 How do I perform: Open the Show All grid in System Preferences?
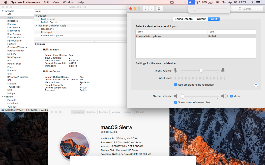pos(160,8)
